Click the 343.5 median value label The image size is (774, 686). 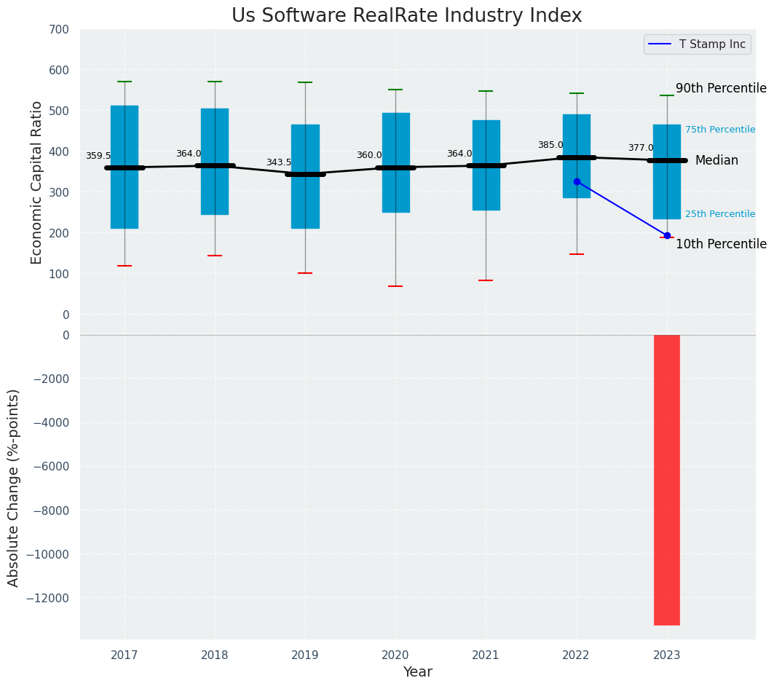click(279, 163)
